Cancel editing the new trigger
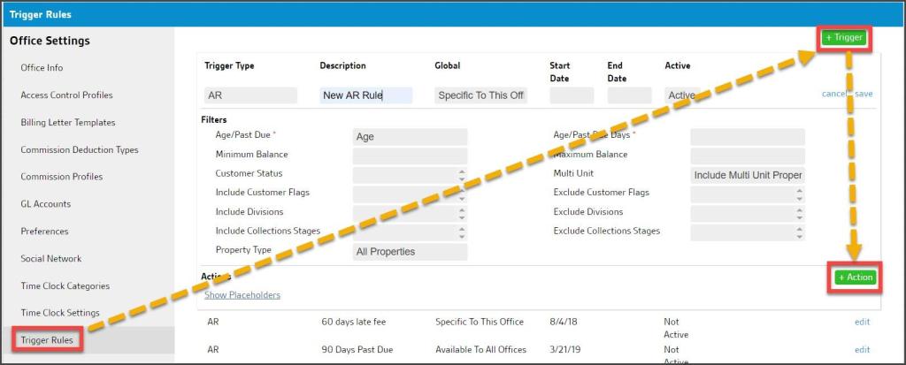Screen dimensions: 906x365 tap(834, 94)
